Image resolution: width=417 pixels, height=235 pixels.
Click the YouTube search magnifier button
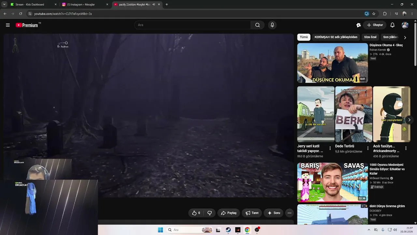[257, 25]
